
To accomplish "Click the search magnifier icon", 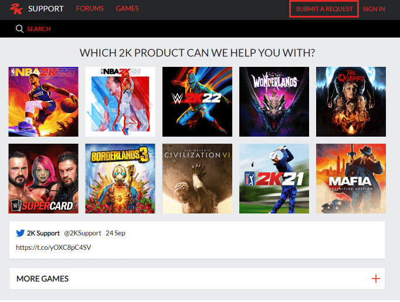I will pos(19,29).
